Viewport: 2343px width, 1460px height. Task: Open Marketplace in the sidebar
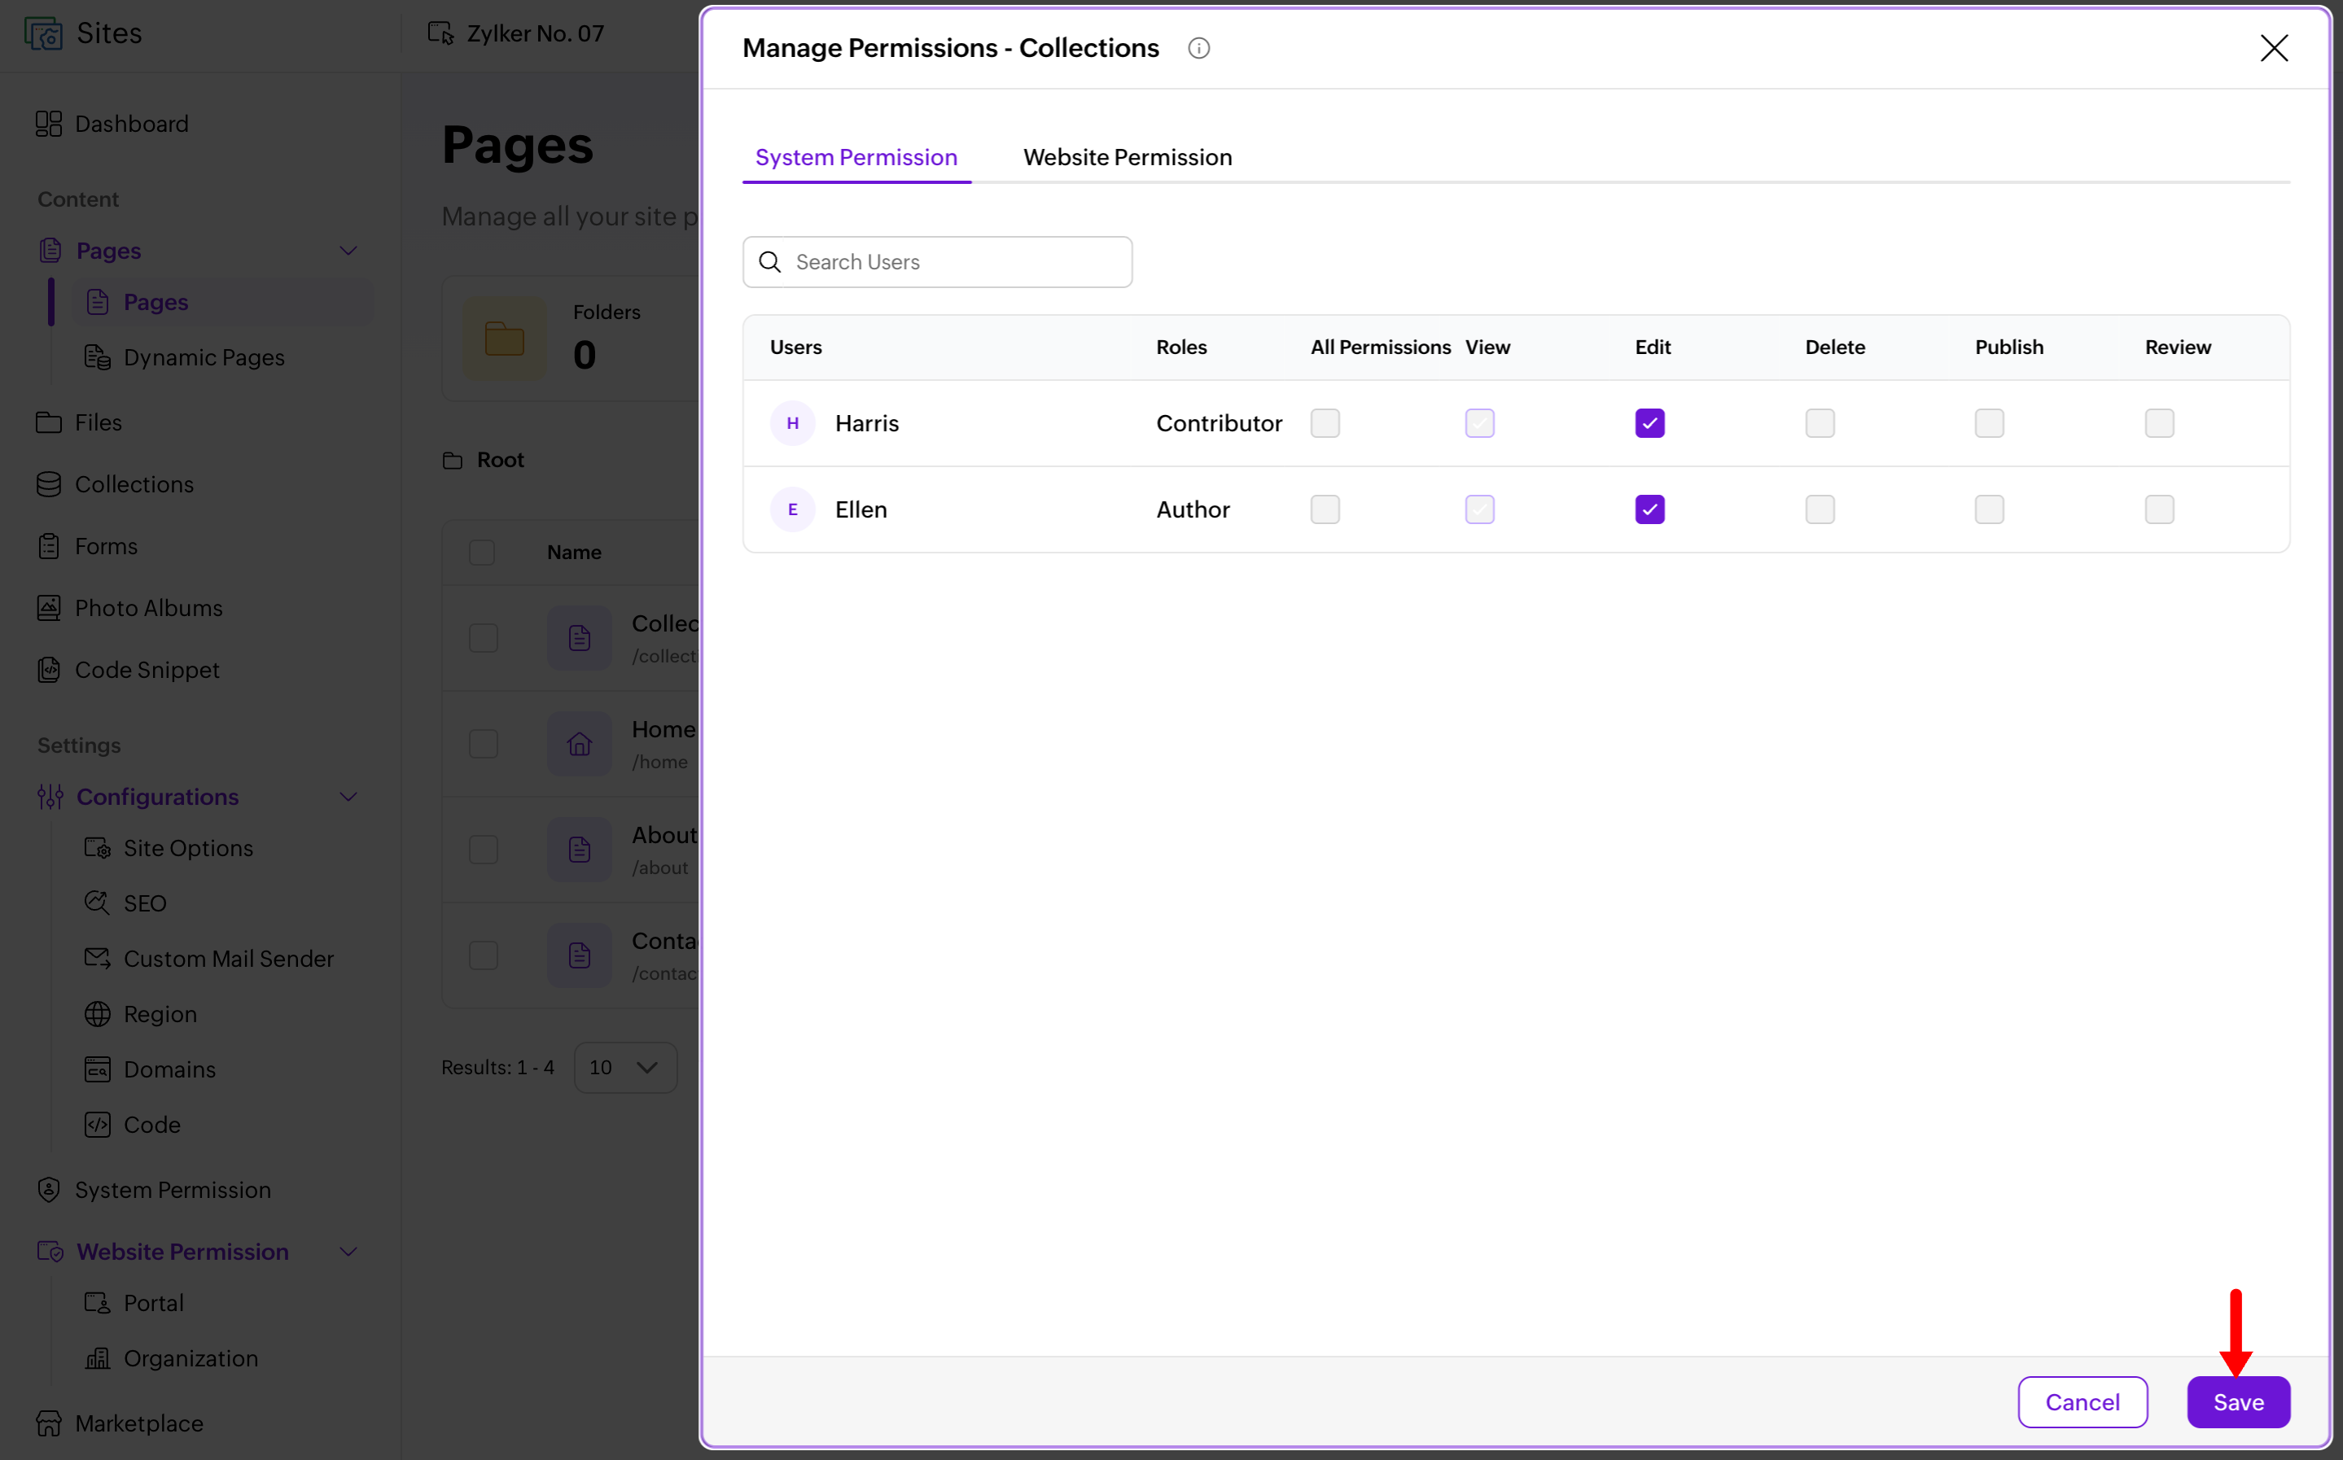[x=120, y=1423]
